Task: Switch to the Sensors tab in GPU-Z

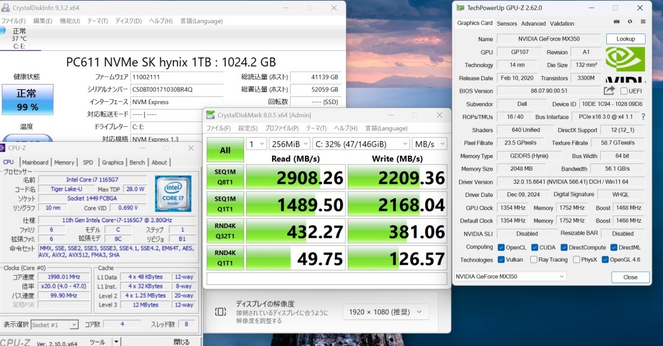Action: (506, 23)
